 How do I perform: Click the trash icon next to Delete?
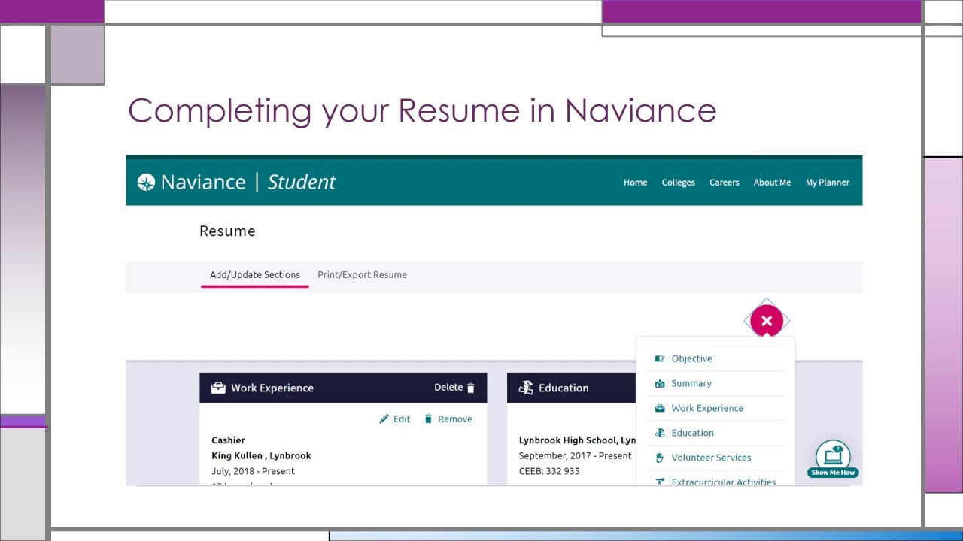pos(471,388)
